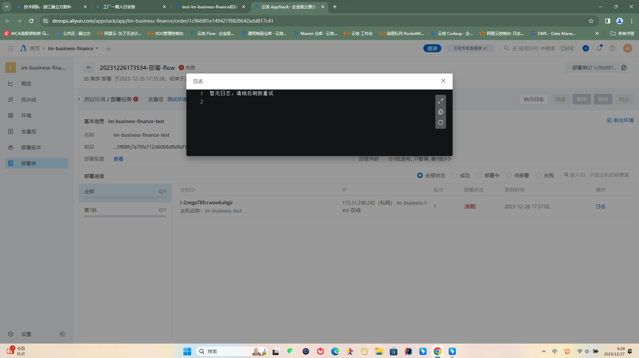Switch to the test-im-business-finance browser tab
Screen dimensions: 639x358
[x=210, y=7]
